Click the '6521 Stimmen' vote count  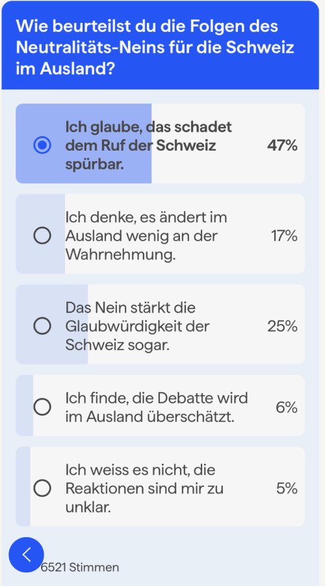click(x=80, y=567)
